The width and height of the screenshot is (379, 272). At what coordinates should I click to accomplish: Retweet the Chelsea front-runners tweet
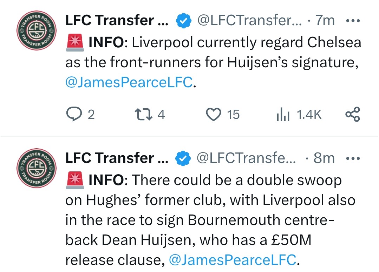(x=144, y=114)
